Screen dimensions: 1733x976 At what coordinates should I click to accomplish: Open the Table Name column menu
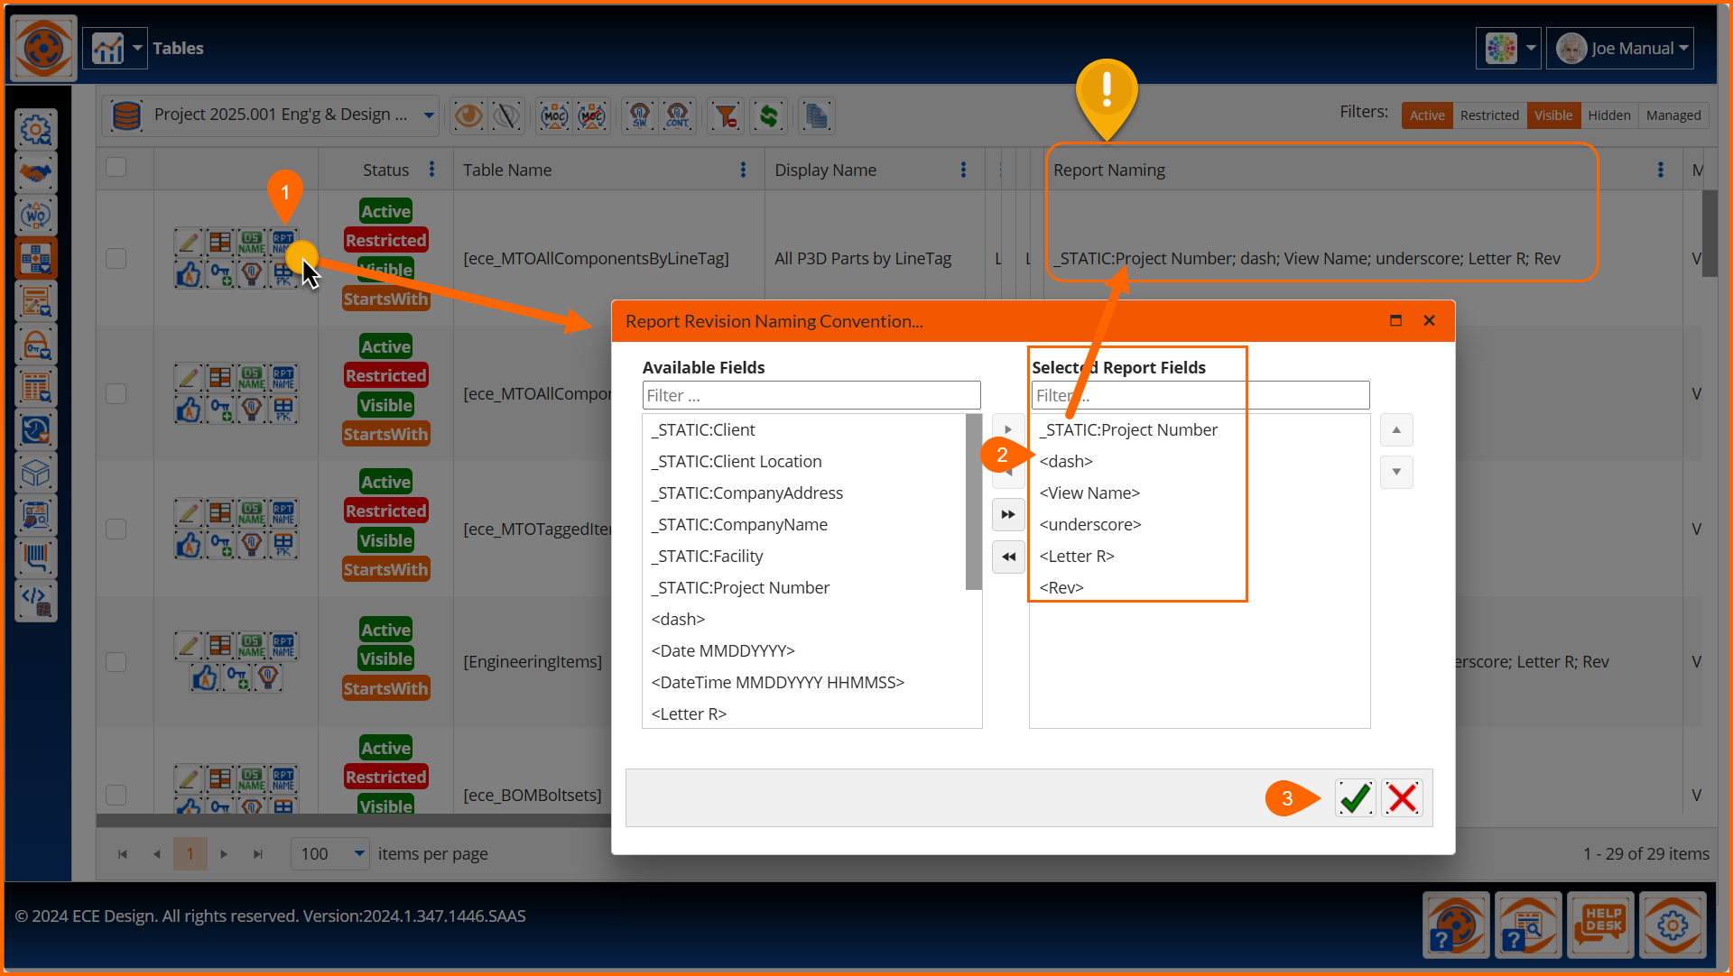(x=743, y=170)
